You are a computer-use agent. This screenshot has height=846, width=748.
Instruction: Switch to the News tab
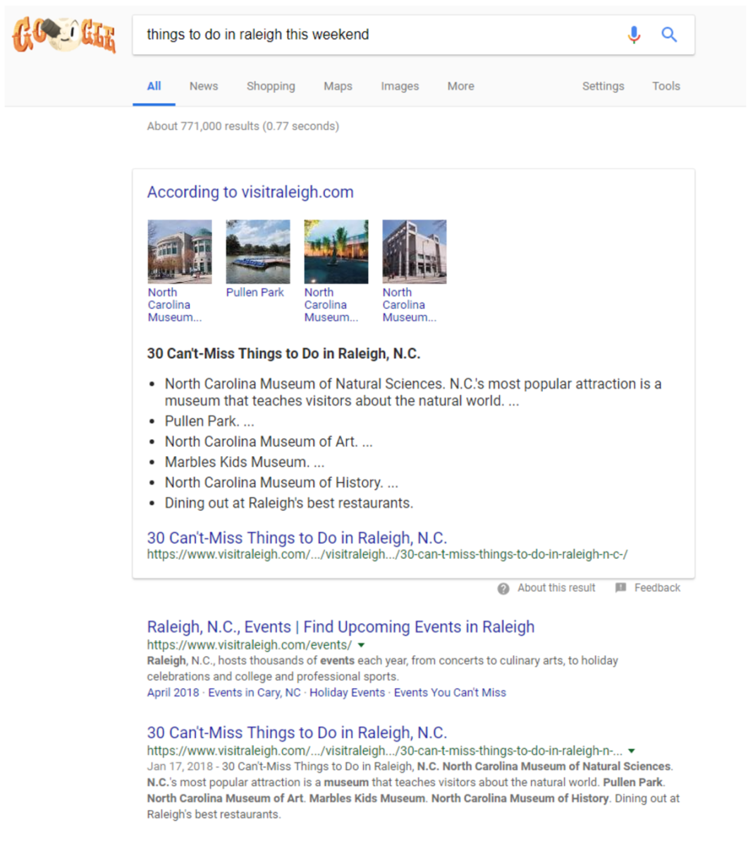(x=204, y=86)
